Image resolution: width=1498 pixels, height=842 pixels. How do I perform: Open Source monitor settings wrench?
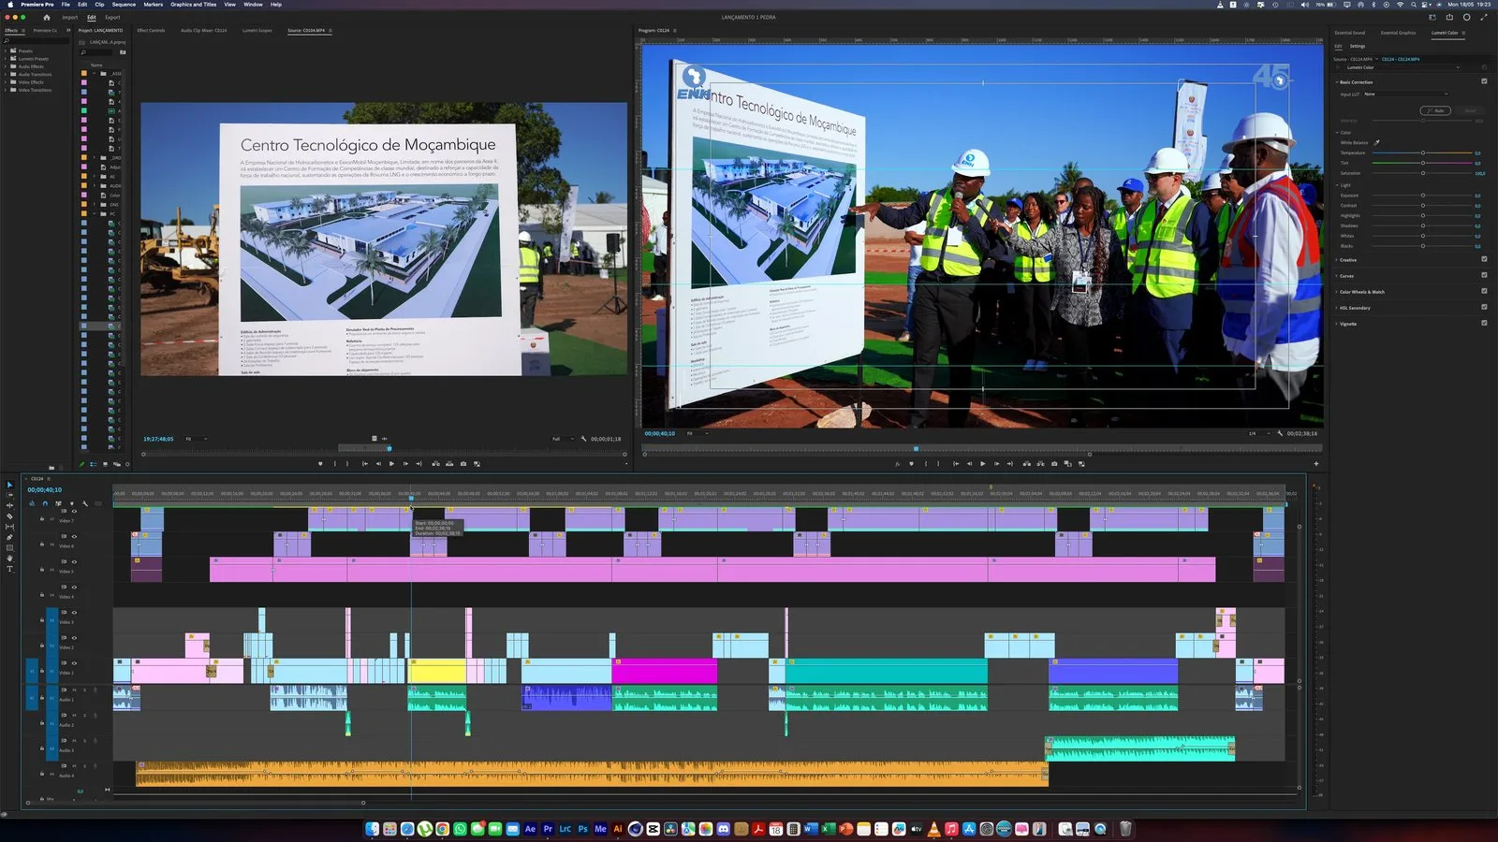pyautogui.click(x=583, y=439)
